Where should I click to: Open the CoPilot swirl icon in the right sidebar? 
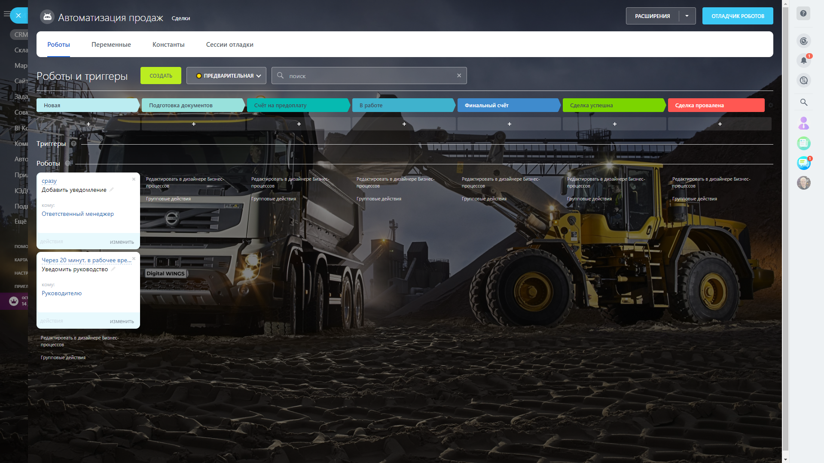pos(803,41)
